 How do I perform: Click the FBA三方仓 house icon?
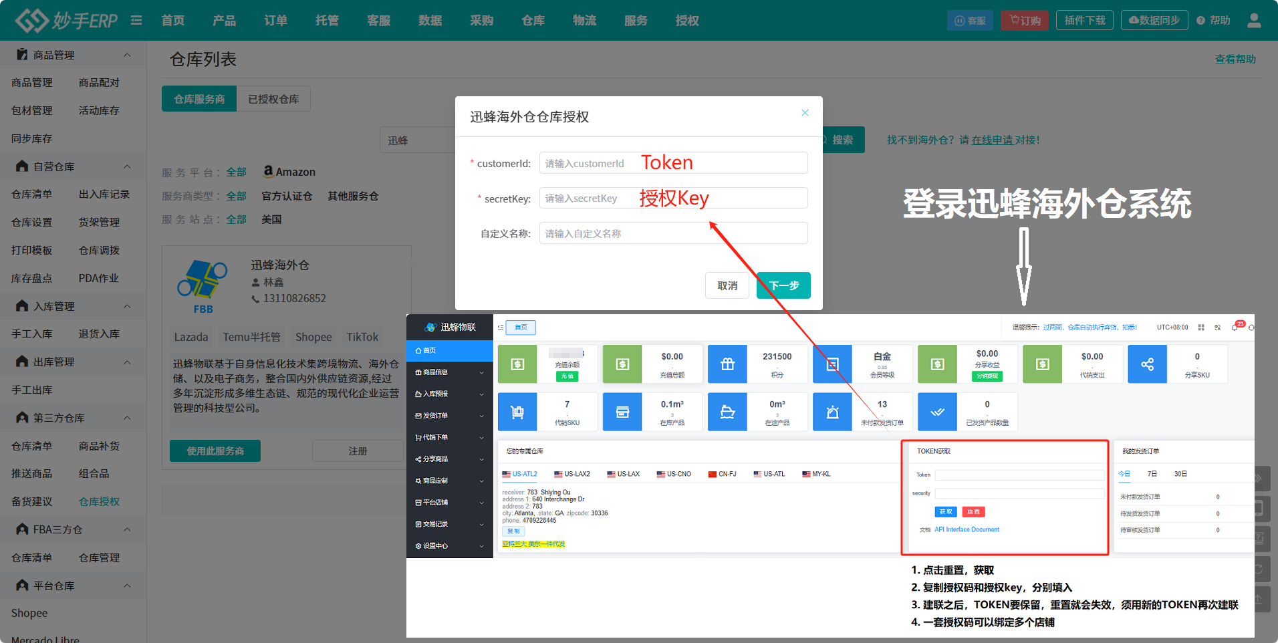22,529
